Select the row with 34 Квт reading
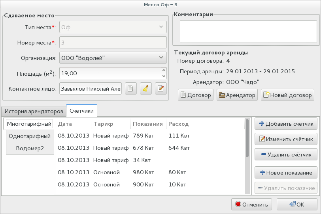321x214 pixels. click(150, 160)
